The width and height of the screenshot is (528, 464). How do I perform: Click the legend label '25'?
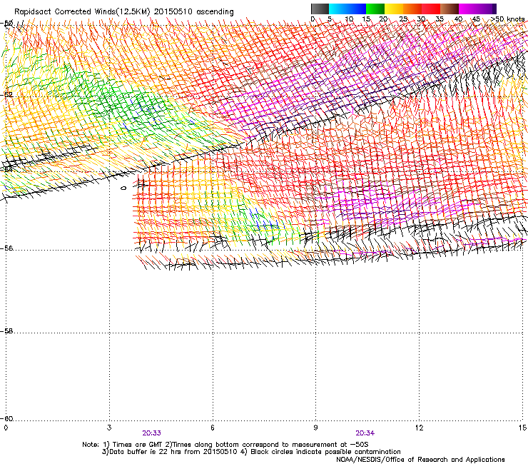[x=403, y=19]
